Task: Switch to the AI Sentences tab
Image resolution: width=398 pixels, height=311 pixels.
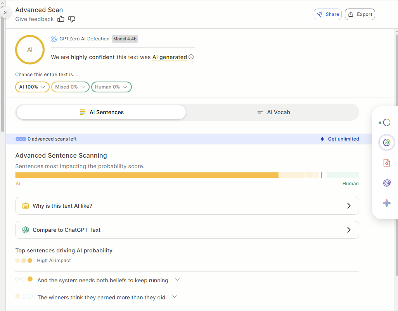Action: coord(101,112)
